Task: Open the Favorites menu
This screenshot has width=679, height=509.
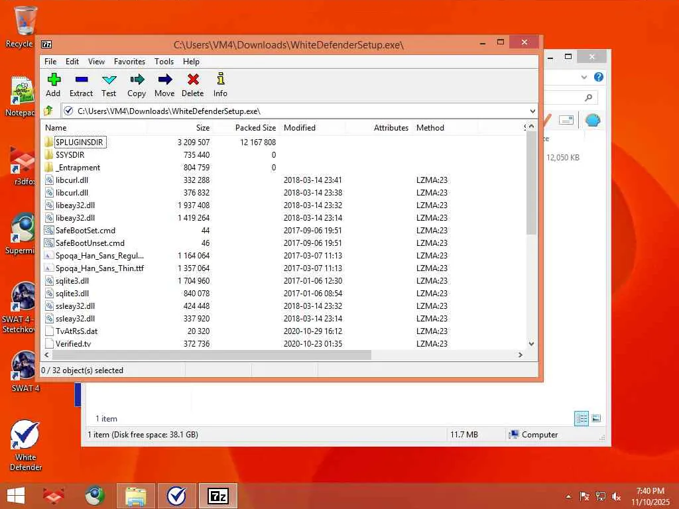Action: coord(129,62)
